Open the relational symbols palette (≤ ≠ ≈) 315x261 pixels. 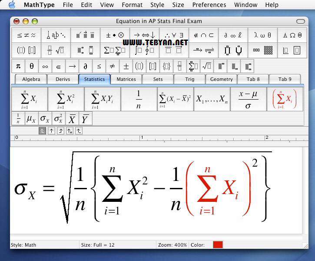click(27, 35)
